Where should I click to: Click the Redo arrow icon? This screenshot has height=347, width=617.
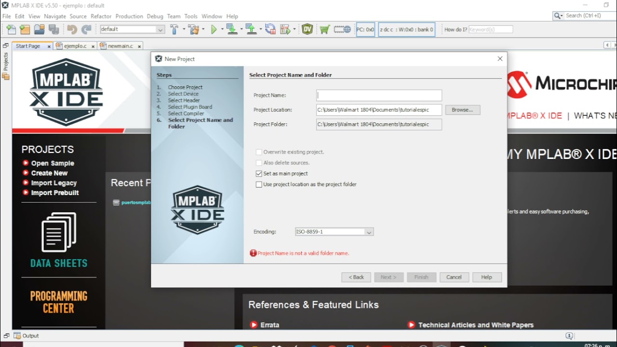click(86, 29)
